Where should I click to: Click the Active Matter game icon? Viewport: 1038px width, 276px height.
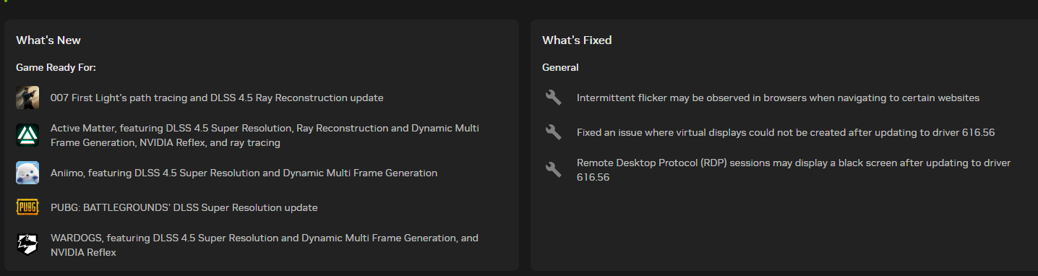pyautogui.click(x=27, y=135)
